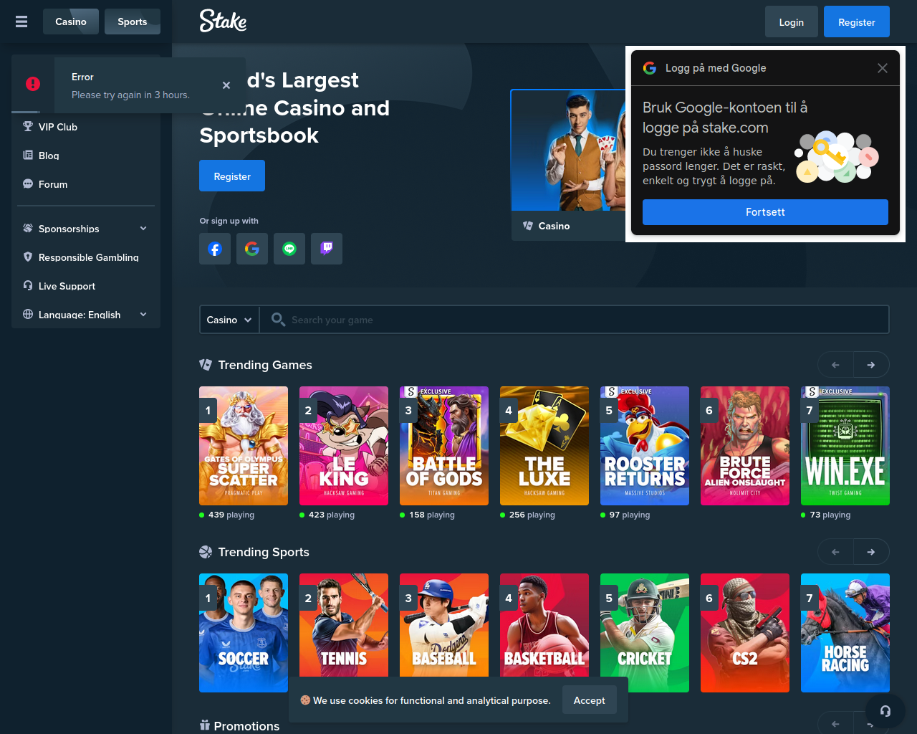Expand the Sponsorships section
This screenshot has height=734, width=917.
(86, 229)
